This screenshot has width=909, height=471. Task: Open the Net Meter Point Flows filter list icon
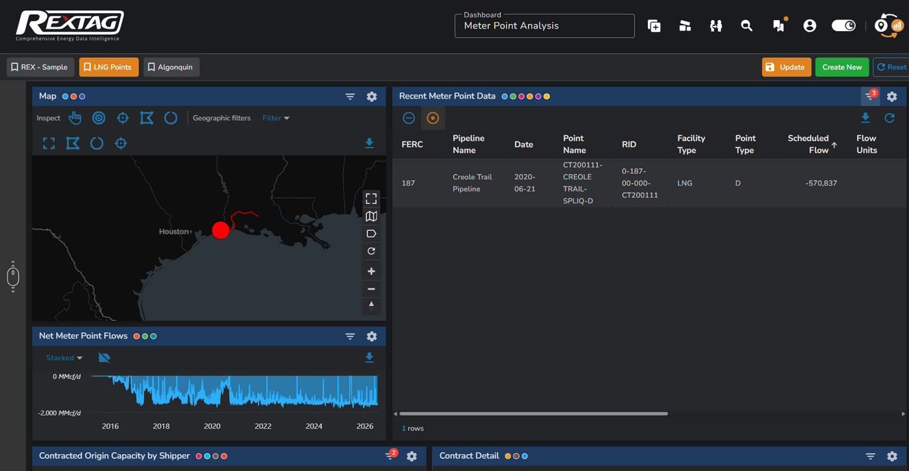pyautogui.click(x=350, y=336)
